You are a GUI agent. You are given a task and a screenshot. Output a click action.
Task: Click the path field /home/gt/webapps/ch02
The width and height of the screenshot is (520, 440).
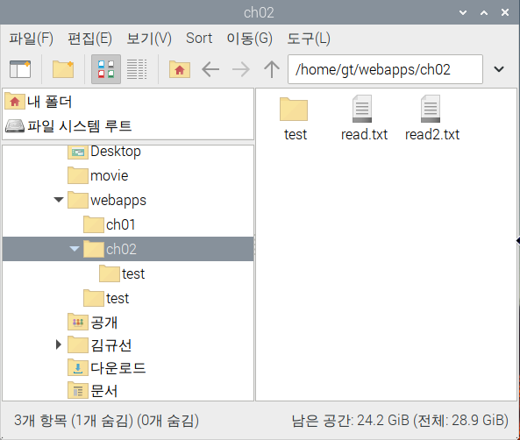pyautogui.click(x=385, y=69)
